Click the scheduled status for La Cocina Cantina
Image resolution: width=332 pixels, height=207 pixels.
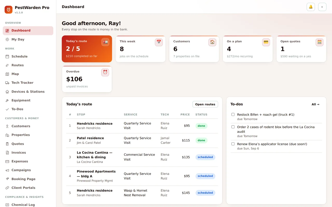click(205, 157)
